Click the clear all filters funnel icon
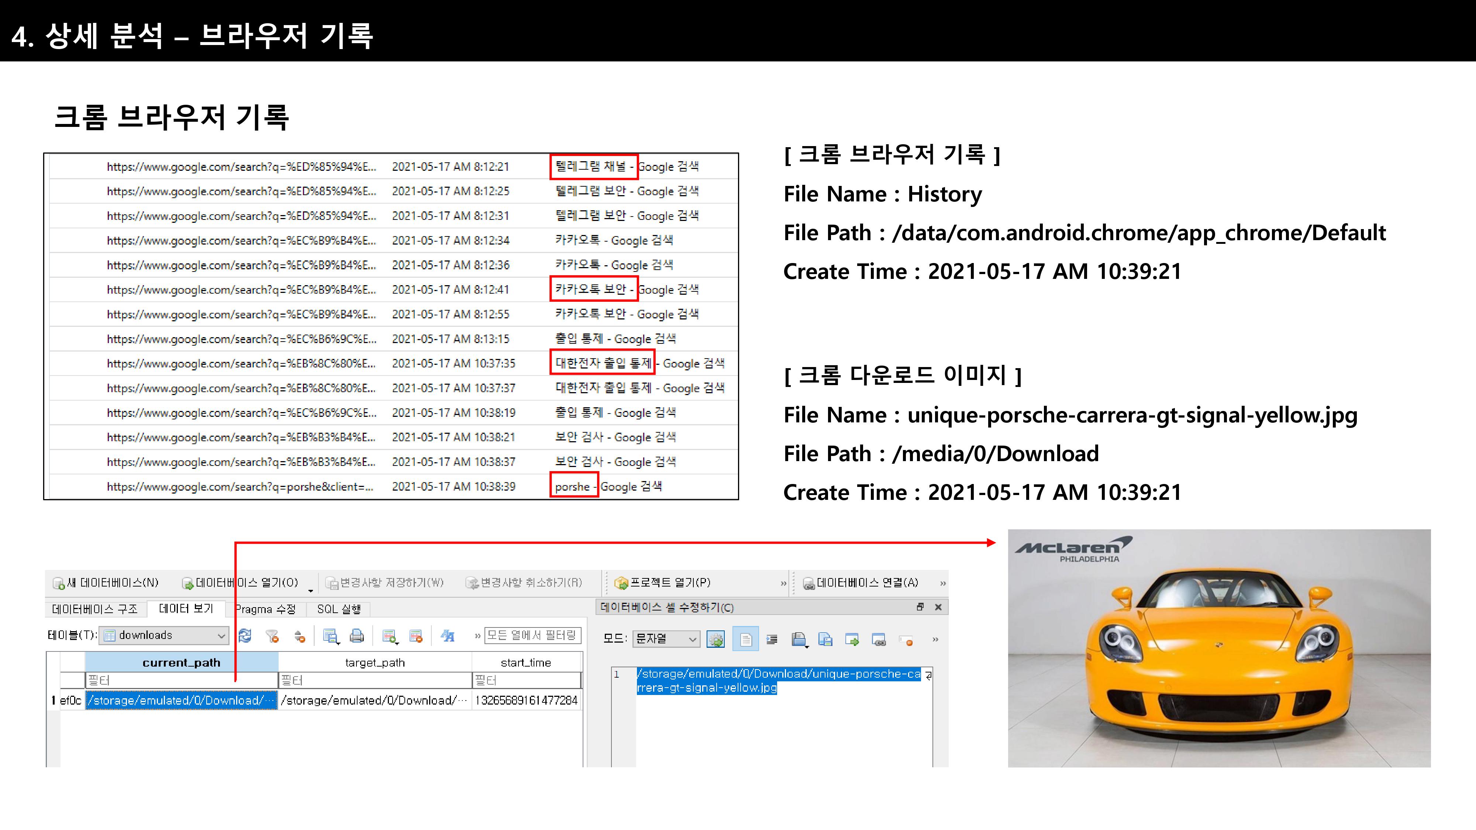Viewport: 1476px width, 830px height. click(272, 636)
